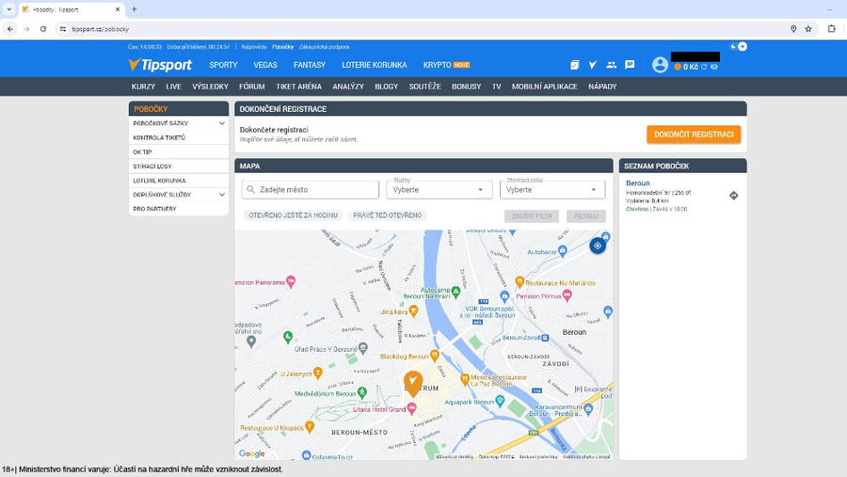Toggle filter Otevřeno ještě za hodinu

point(293,215)
